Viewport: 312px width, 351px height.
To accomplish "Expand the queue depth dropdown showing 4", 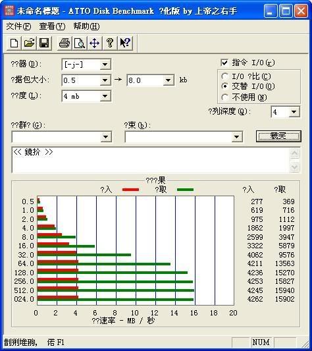I will [x=294, y=112].
